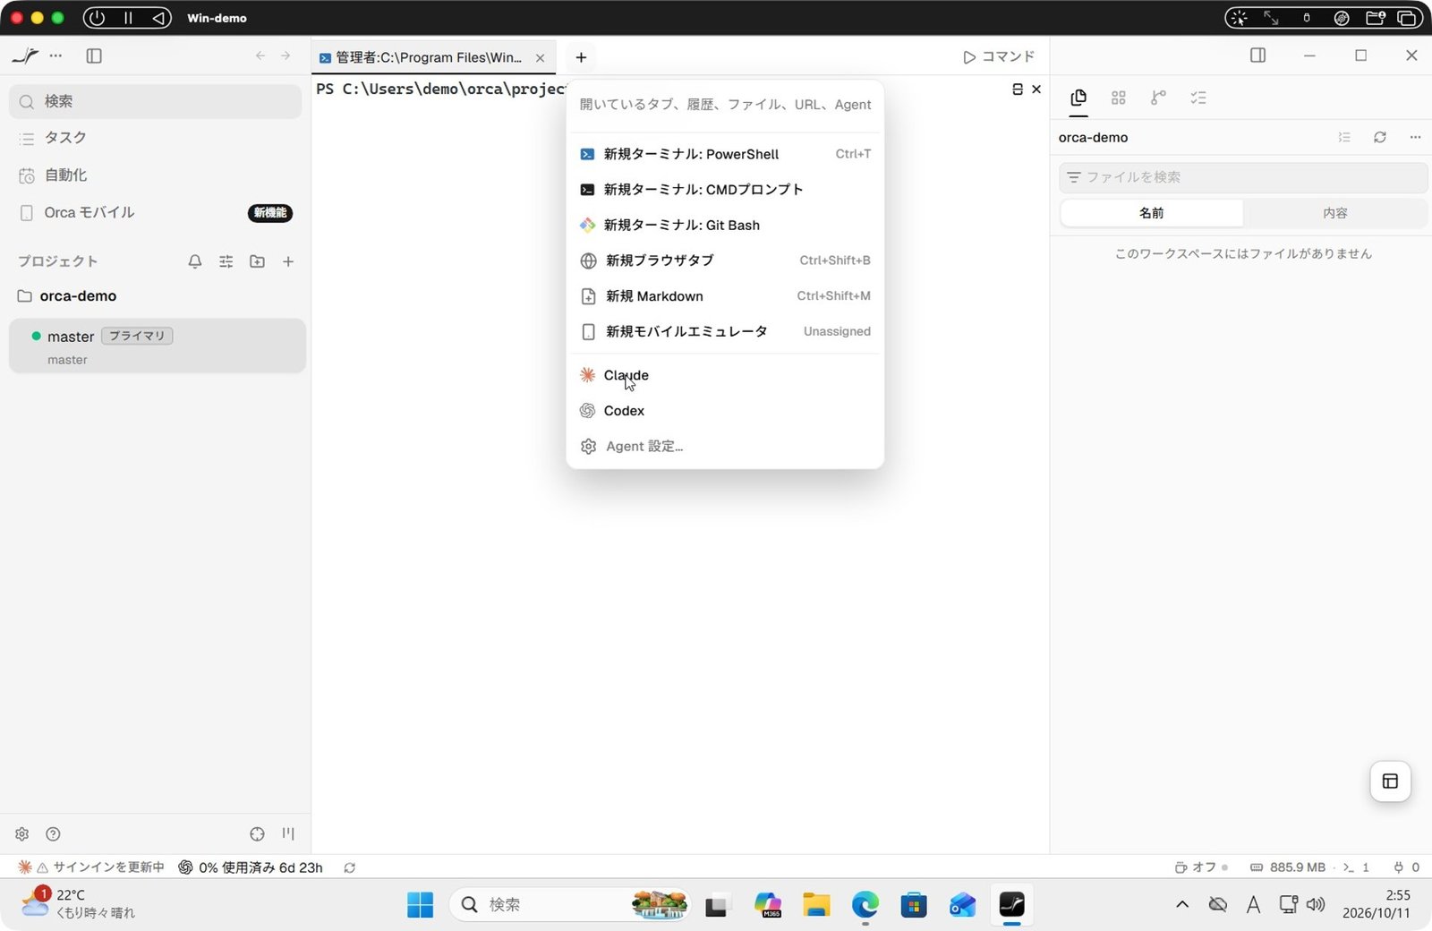Image resolution: width=1432 pixels, height=931 pixels.
Task: Focus the 検索 search field in sidebar
Action: tap(156, 101)
